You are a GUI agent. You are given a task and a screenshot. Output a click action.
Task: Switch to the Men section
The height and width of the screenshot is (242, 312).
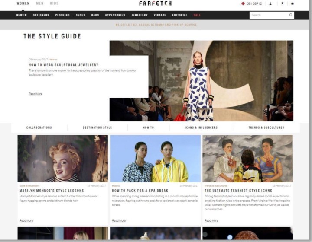coord(40,3)
